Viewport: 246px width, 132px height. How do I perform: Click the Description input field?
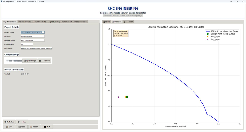[x=36, y=48]
